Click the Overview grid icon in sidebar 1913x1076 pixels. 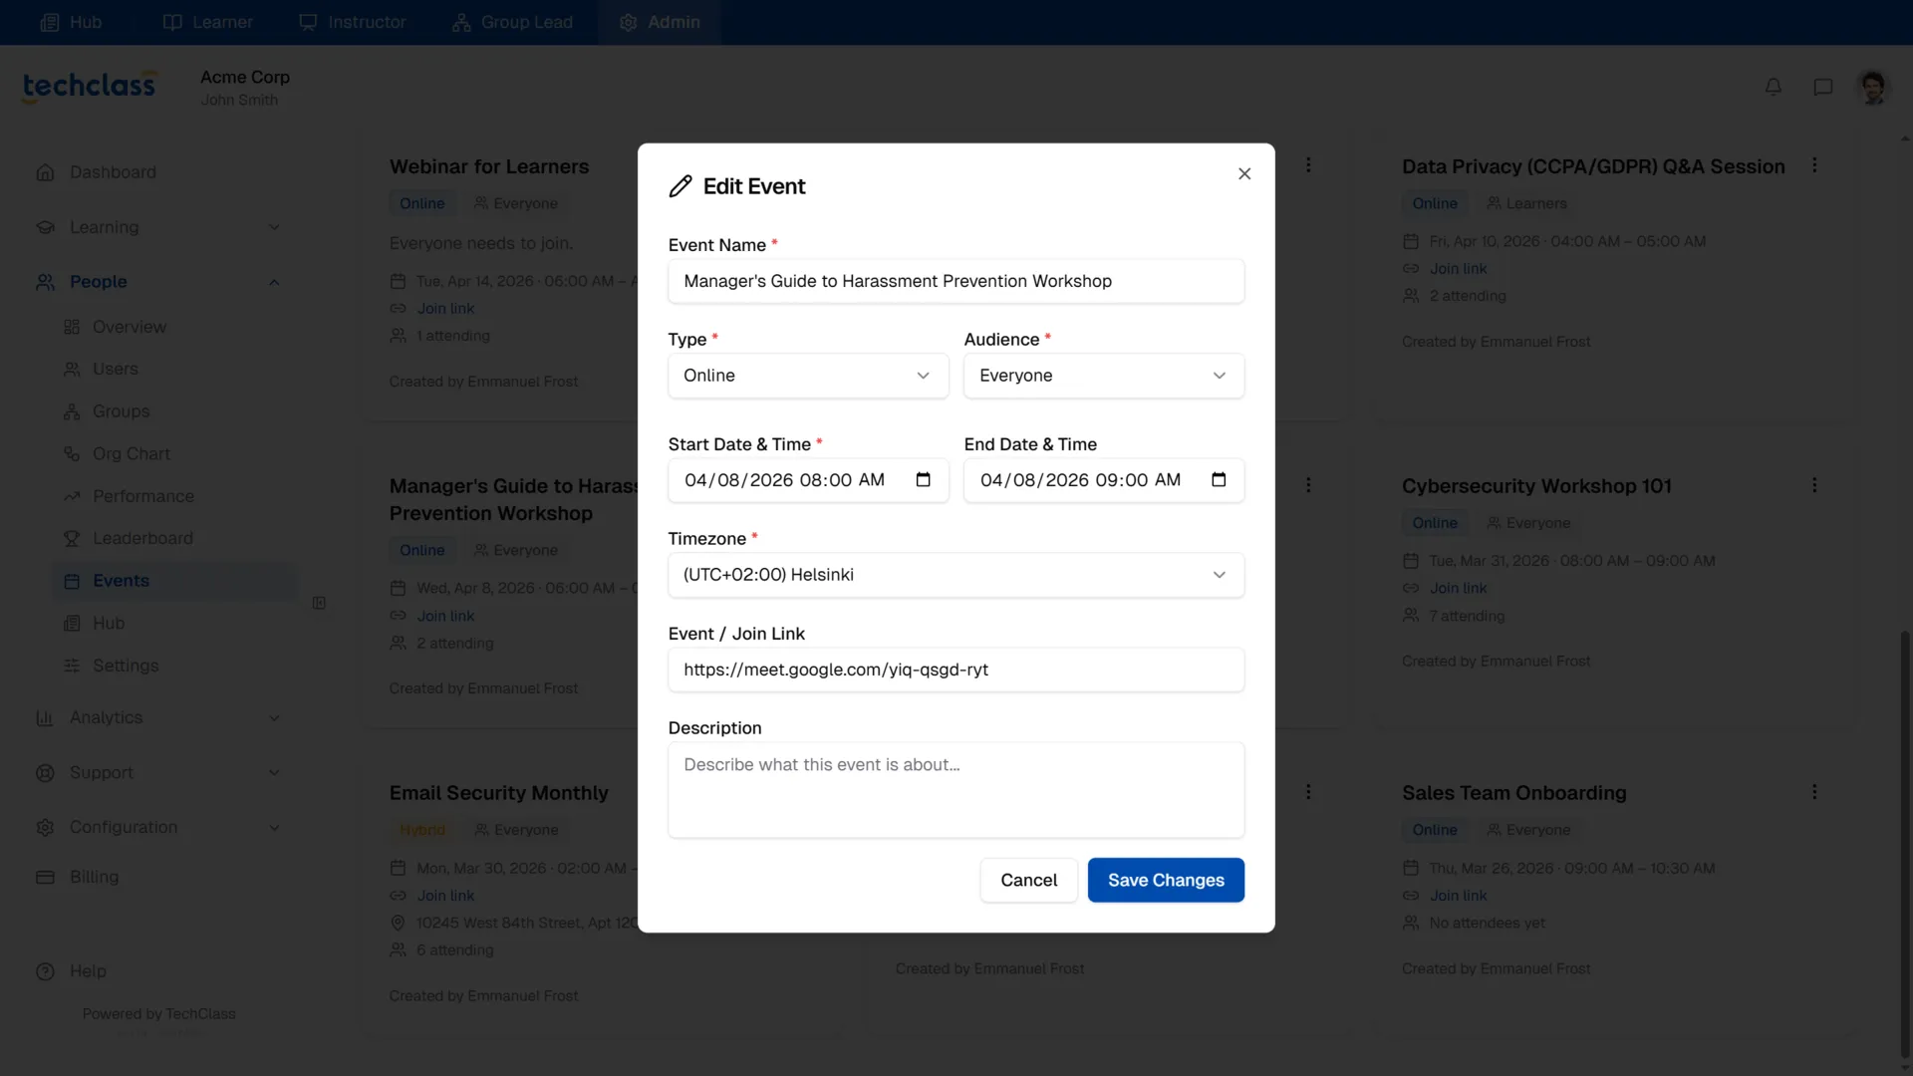(x=72, y=327)
